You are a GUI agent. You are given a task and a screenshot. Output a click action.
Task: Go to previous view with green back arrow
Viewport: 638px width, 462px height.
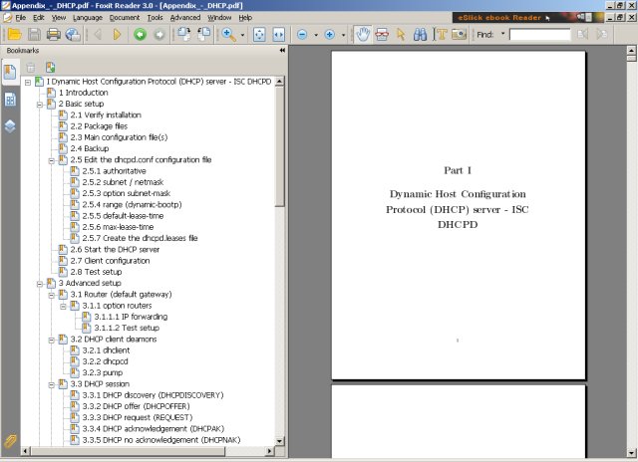point(140,35)
